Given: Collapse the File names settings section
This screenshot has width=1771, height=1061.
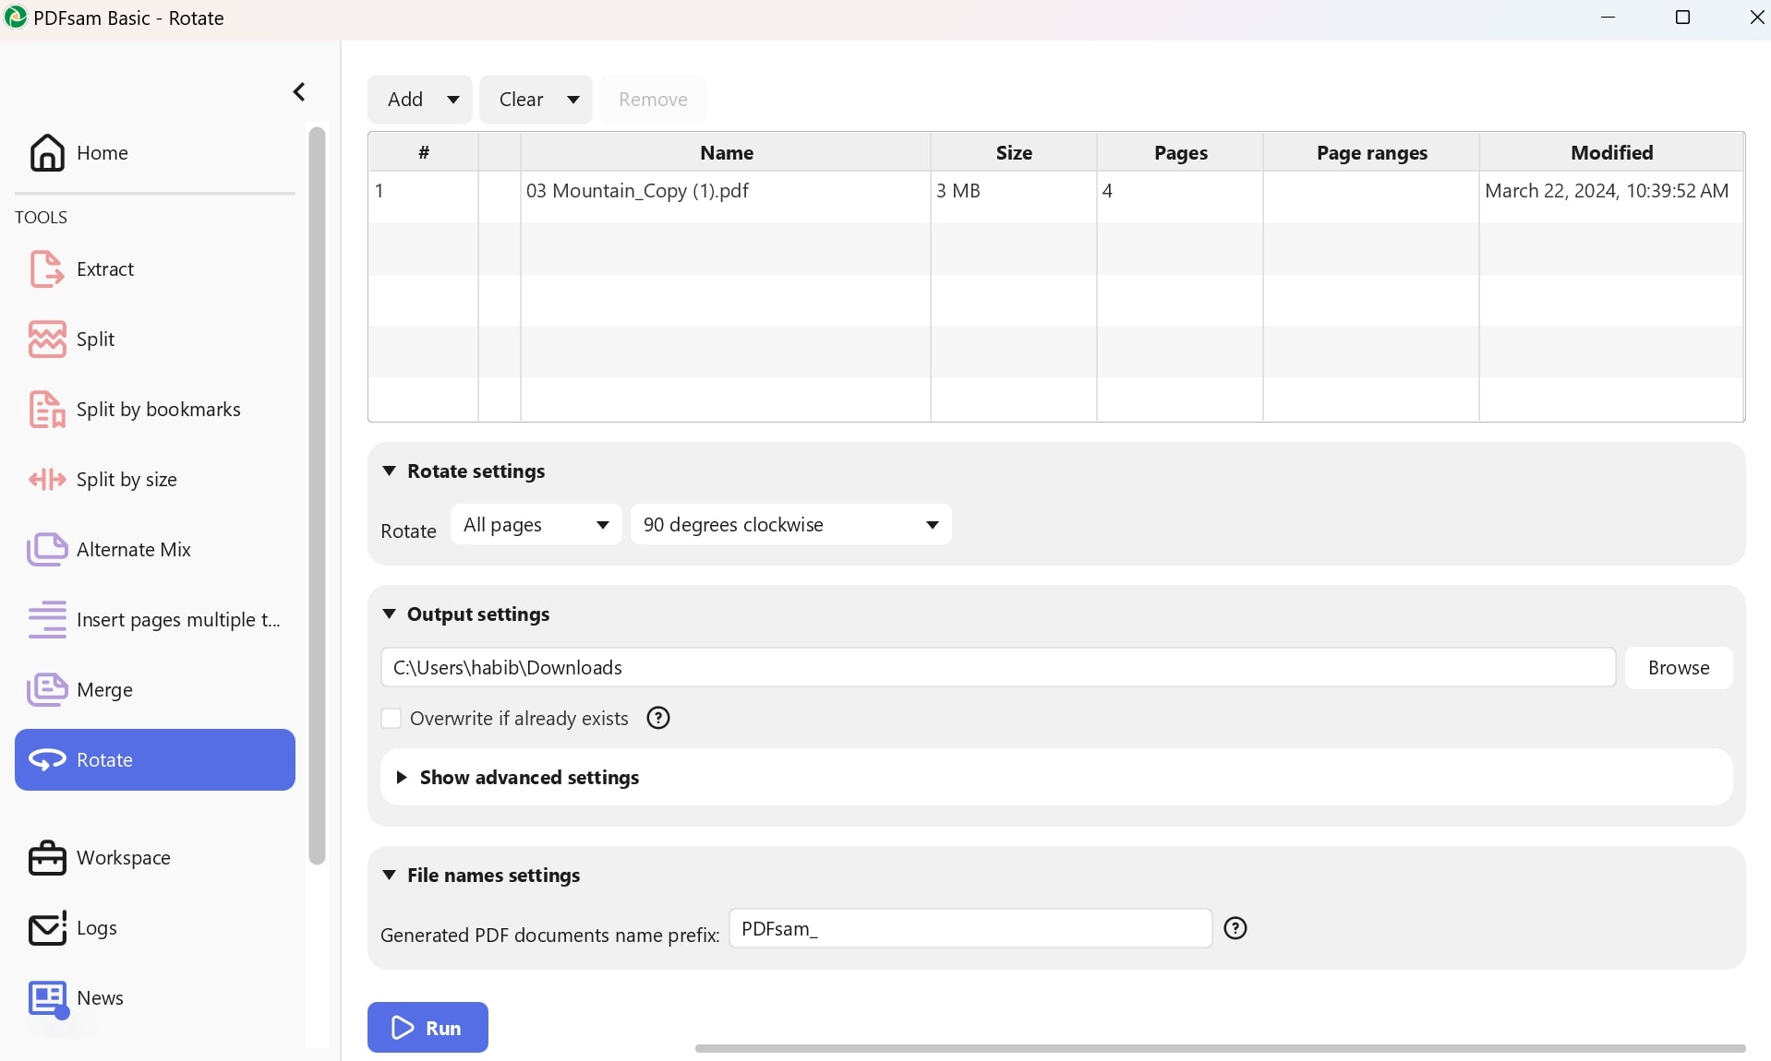Looking at the screenshot, I should [x=390, y=876].
